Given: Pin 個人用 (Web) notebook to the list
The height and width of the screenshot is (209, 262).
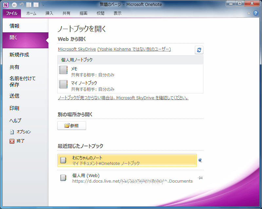Looking at the screenshot, I should click(x=200, y=178).
